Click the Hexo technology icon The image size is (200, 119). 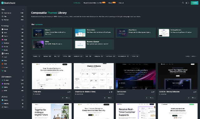click(x=2, y=60)
